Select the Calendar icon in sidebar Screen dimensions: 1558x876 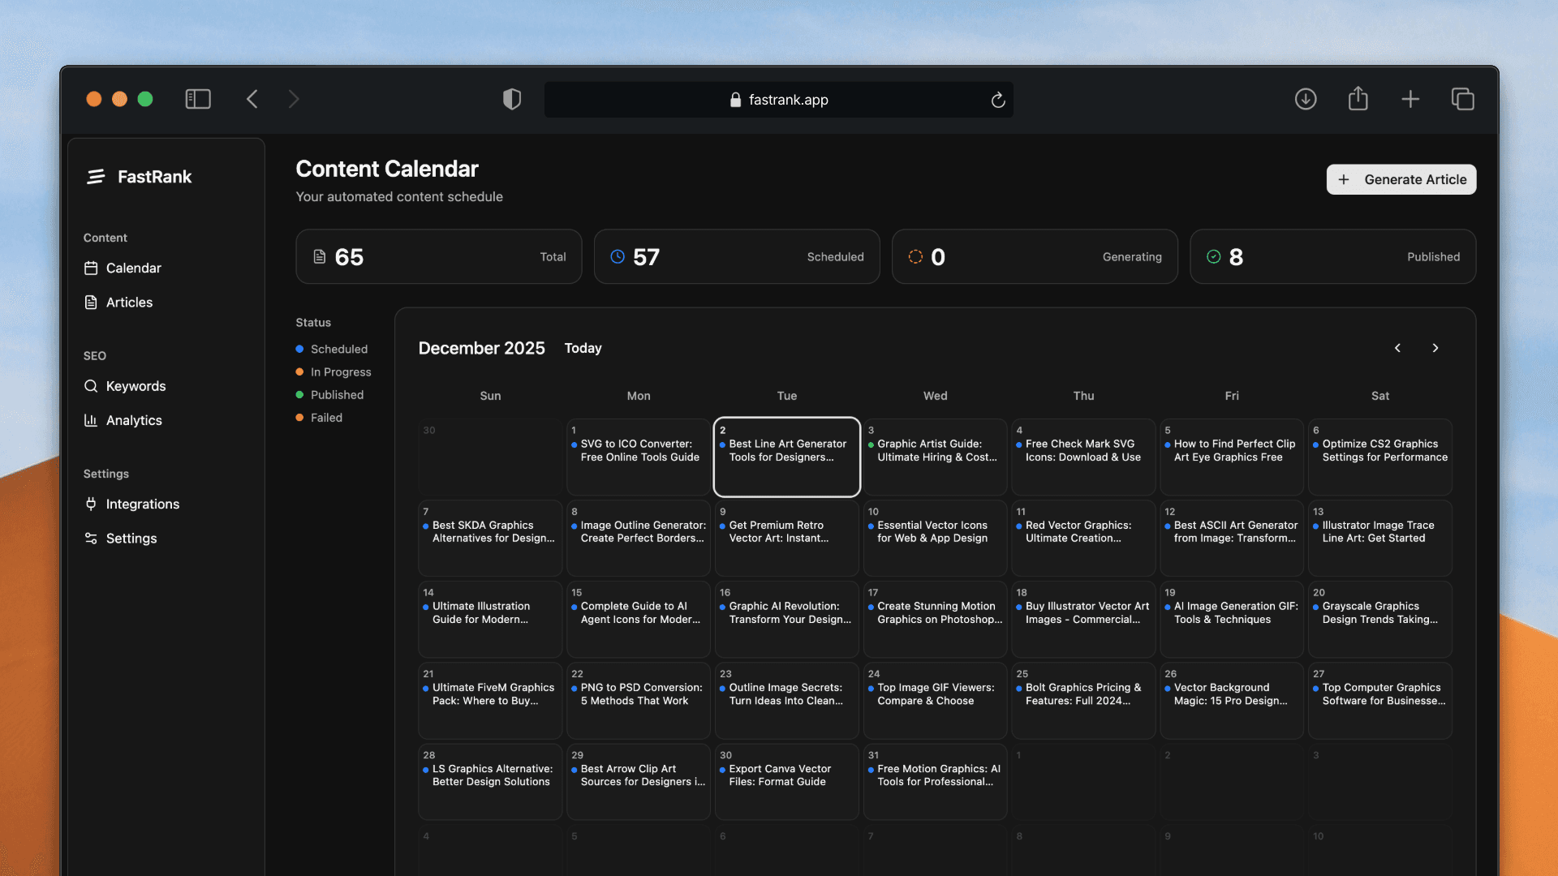point(92,268)
